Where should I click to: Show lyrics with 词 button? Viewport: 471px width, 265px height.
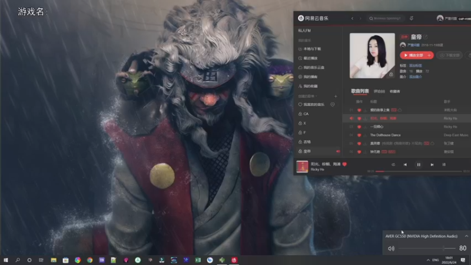coord(444,165)
